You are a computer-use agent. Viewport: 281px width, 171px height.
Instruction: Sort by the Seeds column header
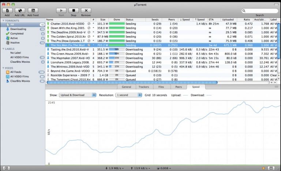point(154,19)
